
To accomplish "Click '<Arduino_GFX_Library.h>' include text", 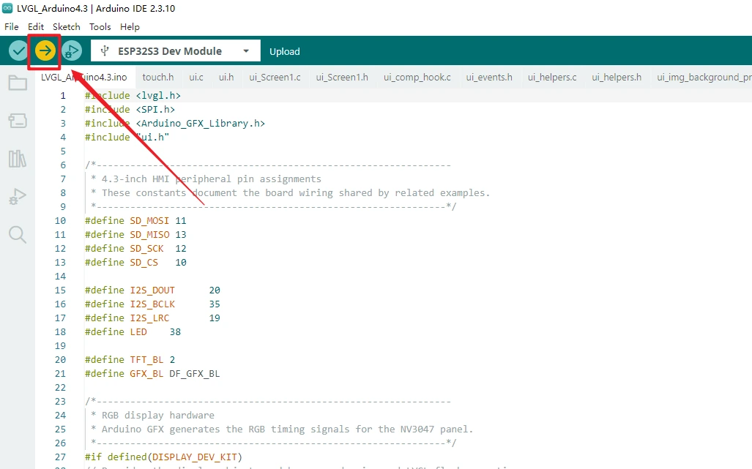I will 201,124.
